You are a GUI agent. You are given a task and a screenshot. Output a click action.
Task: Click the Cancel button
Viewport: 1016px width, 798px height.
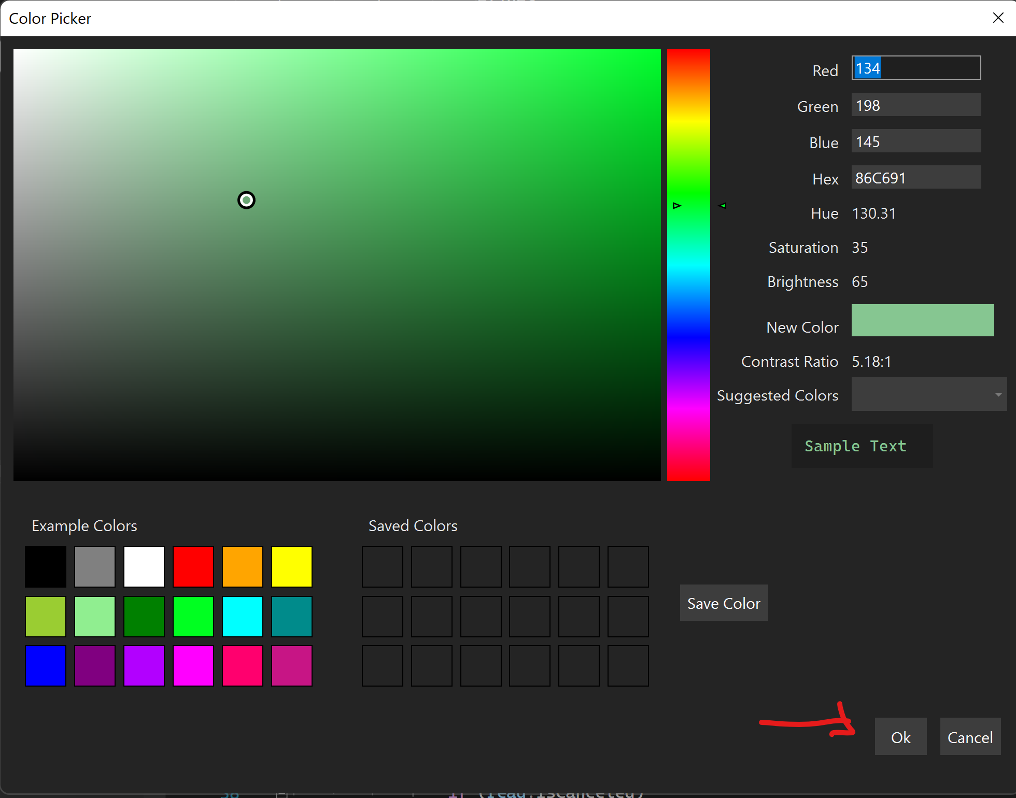(x=970, y=737)
